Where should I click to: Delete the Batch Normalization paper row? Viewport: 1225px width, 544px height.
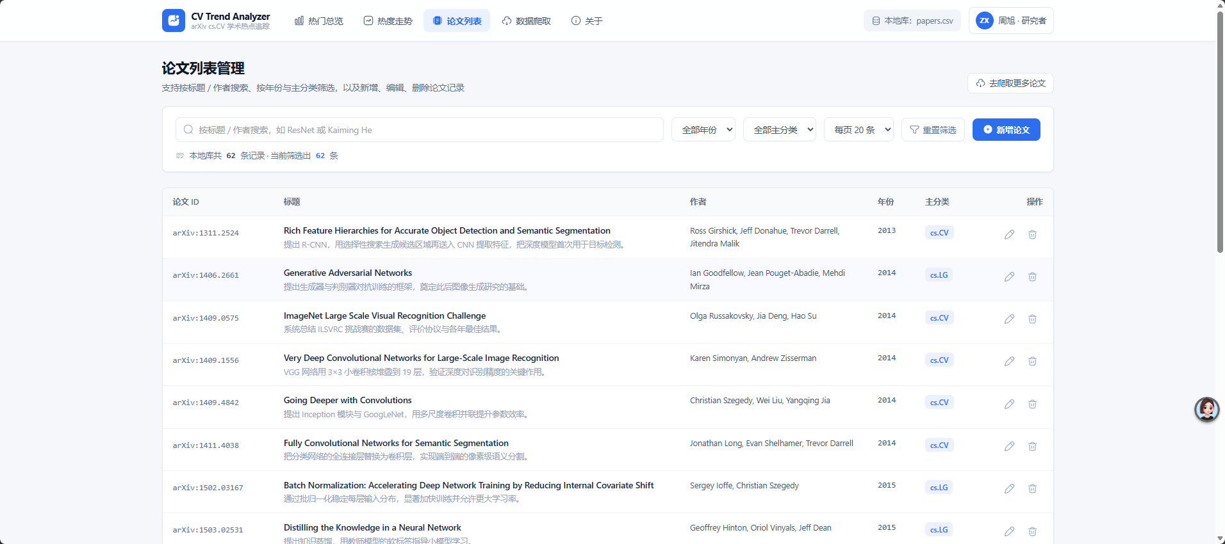(1032, 488)
